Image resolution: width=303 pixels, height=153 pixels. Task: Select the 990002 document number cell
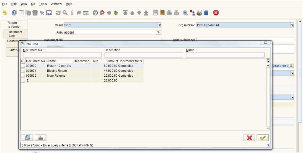pos(36,75)
